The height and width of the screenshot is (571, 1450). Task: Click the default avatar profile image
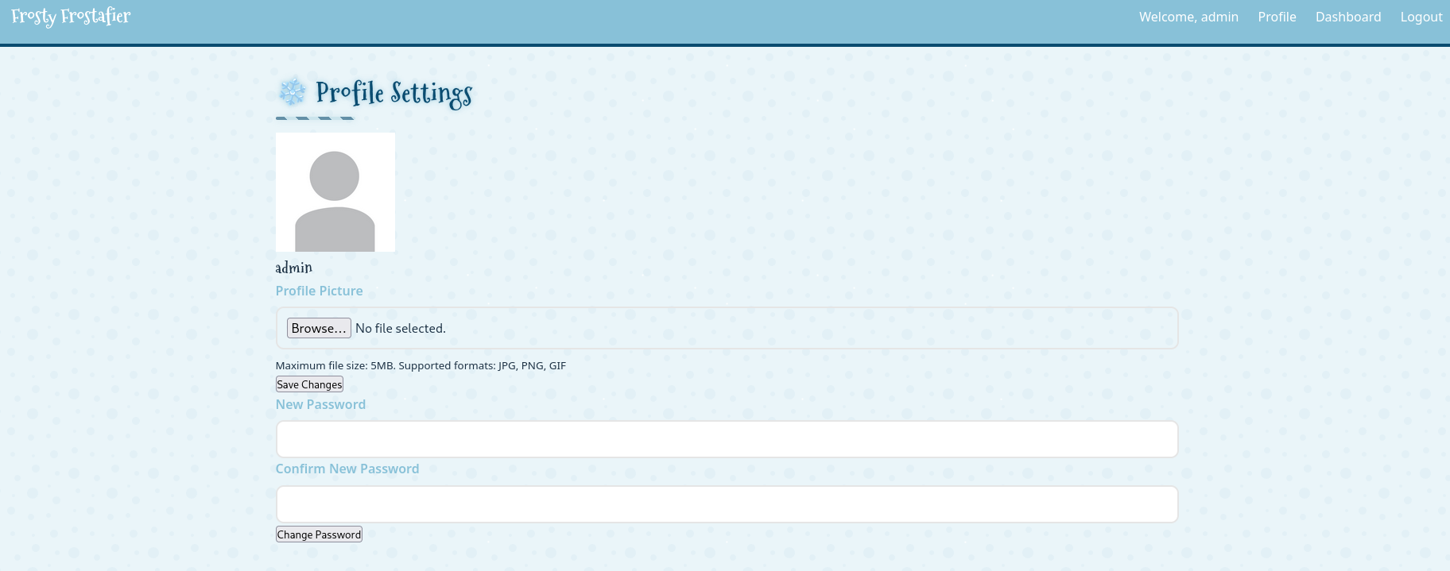pos(335,192)
